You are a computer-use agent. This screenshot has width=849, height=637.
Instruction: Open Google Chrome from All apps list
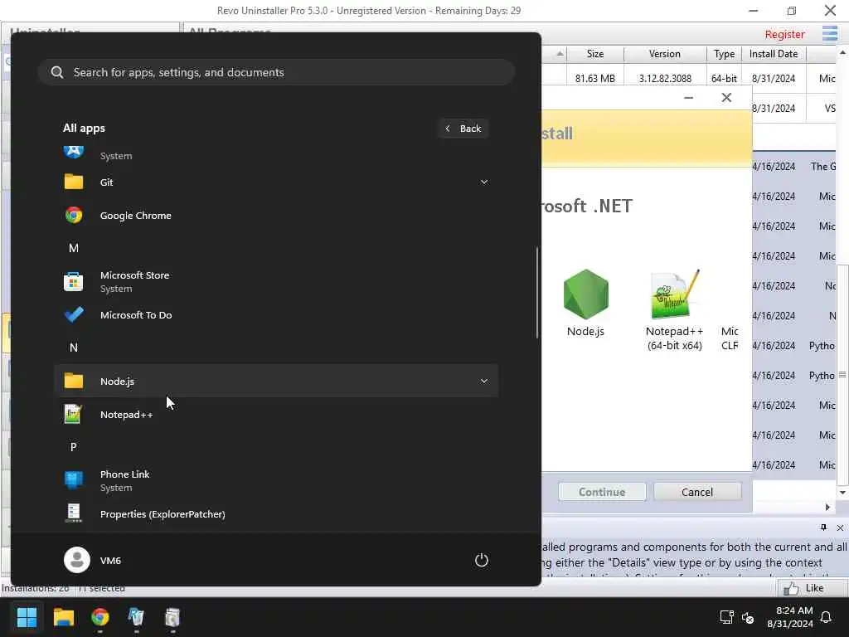tap(276, 215)
